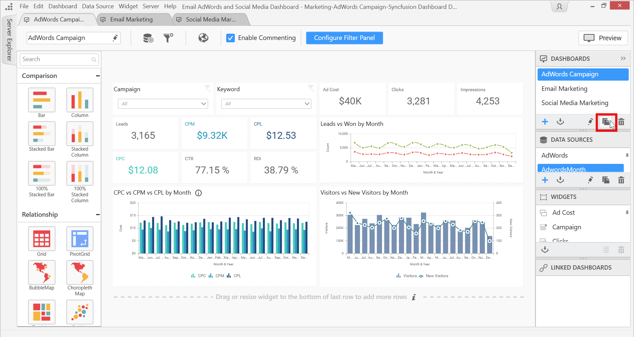Collapse the Comparison widget section
This screenshot has height=337, width=634.
click(98, 76)
